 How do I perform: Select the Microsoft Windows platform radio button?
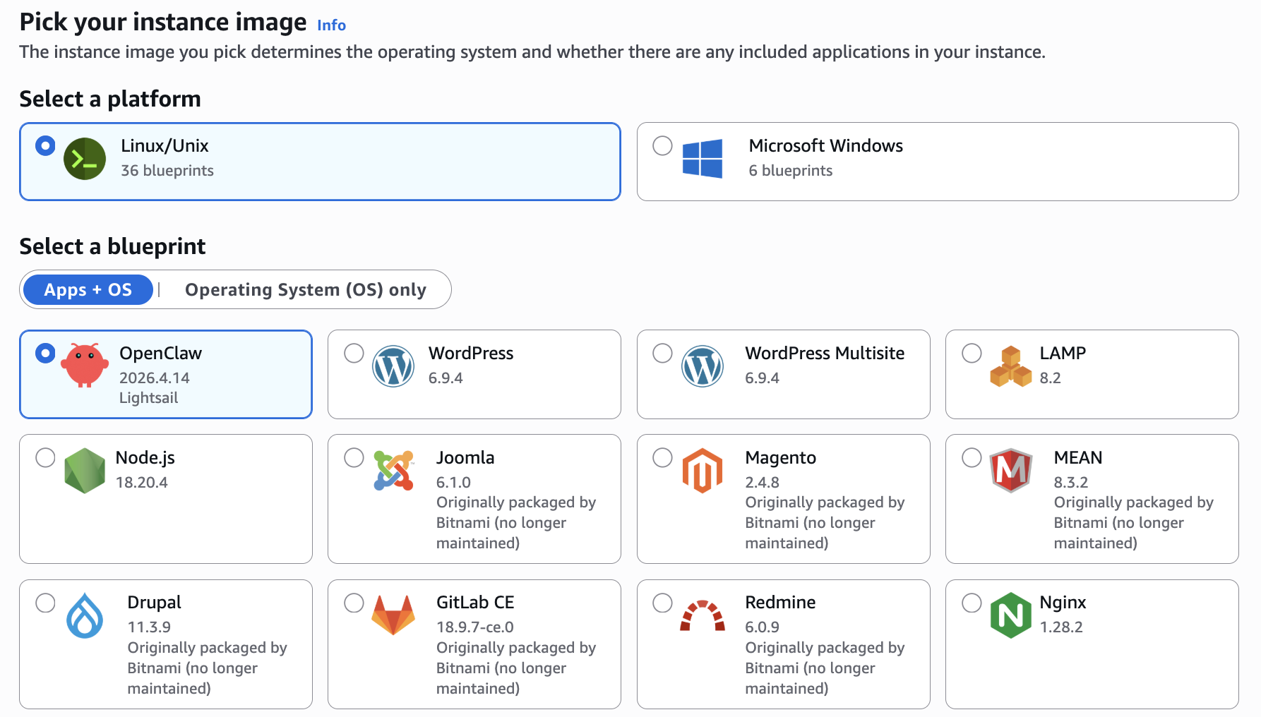pyautogui.click(x=662, y=146)
